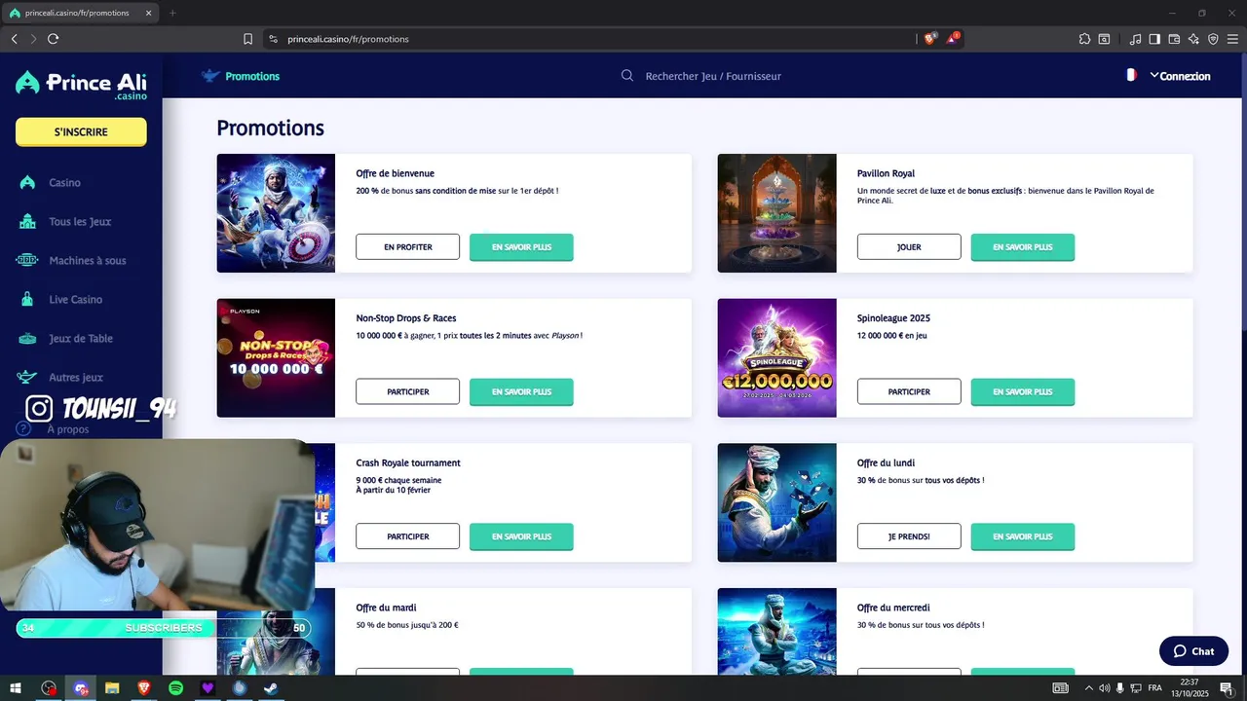Click the Promotions header link
The image size is (1247, 701).
point(252,76)
